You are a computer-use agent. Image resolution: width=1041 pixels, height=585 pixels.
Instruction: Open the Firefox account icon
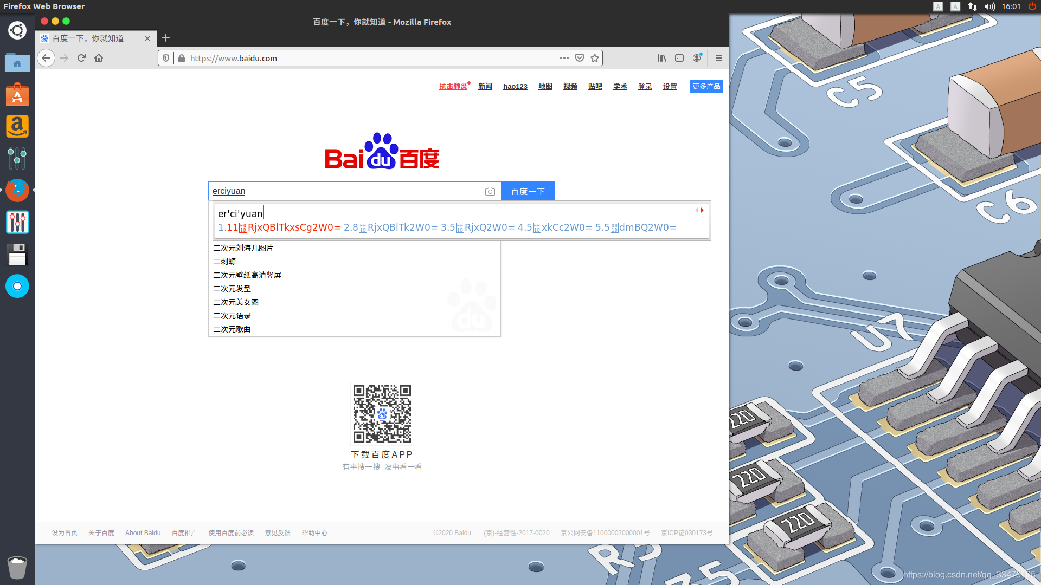697,58
